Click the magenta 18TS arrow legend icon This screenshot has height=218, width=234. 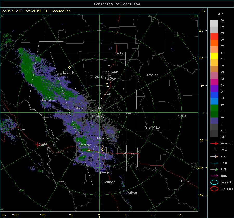pyautogui.click(x=214, y=176)
